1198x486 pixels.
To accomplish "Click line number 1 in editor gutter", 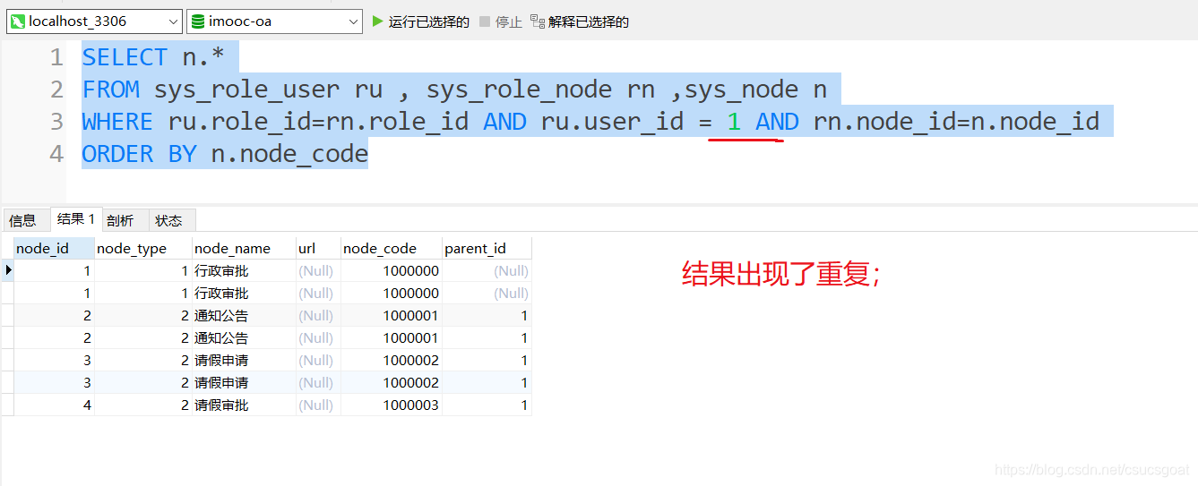I will 56,57.
